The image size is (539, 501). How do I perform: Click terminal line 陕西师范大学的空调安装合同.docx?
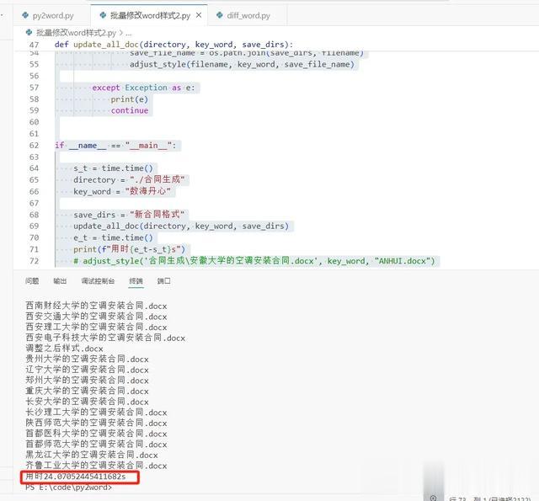96,423
